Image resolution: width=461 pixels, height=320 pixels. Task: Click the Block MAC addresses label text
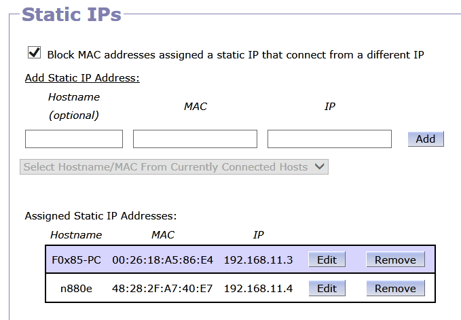coord(236,55)
